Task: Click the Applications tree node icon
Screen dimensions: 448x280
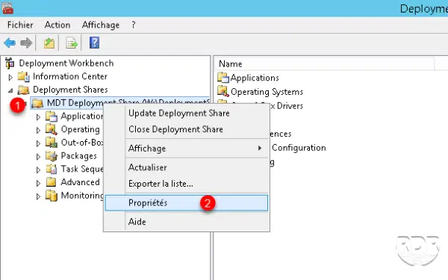Action: coord(52,116)
